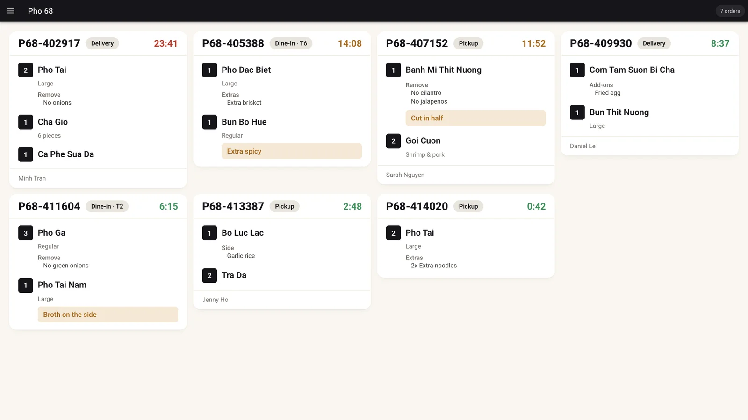The height and width of the screenshot is (420, 748).
Task: Tap quantity 2 badge for Pho Tai in order P68-414020
Action: coord(394,233)
